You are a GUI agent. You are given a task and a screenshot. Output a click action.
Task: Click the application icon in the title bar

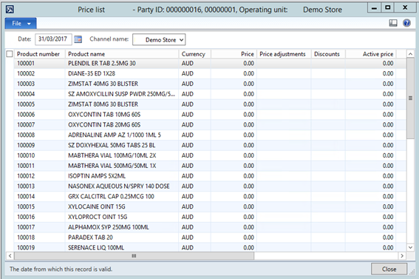click(x=10, y=10)
